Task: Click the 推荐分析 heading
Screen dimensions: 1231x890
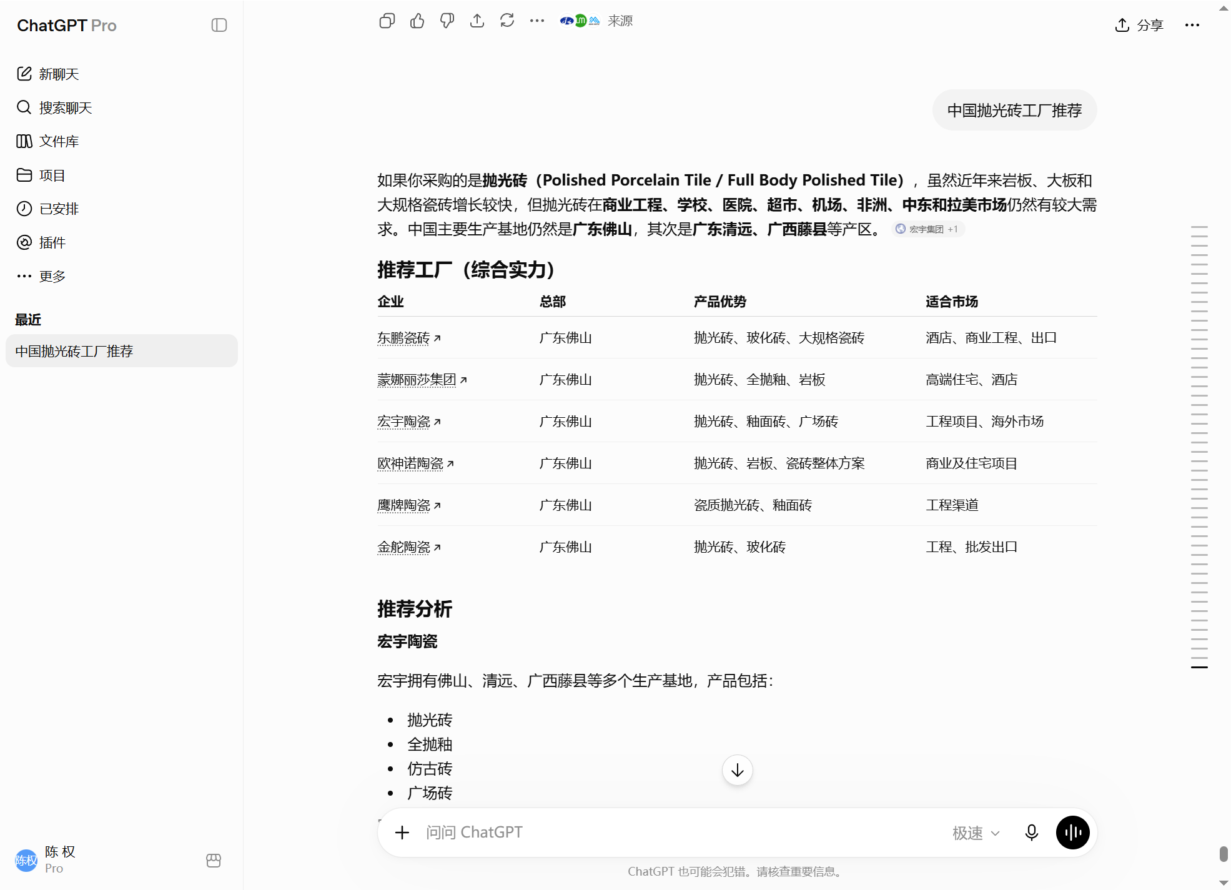Action: tap(415, 609)
